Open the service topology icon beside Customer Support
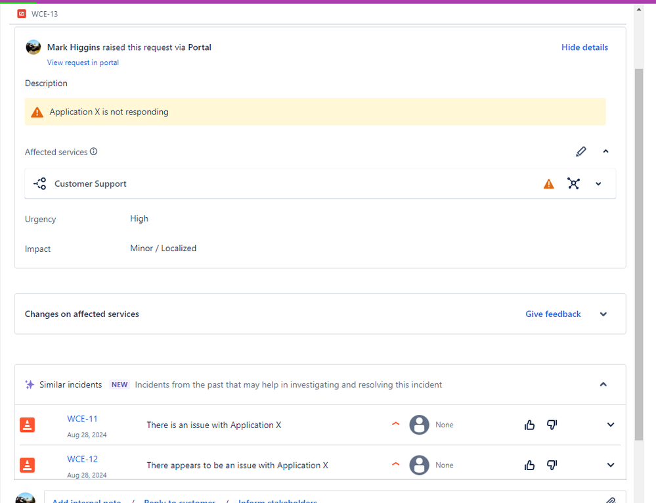656x503 pixels. (573, 183)
